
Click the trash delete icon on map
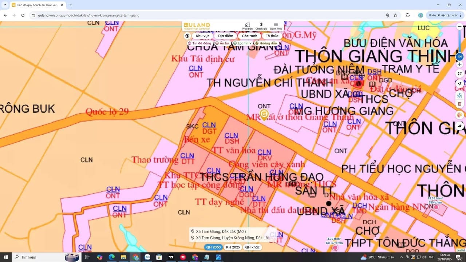pyautogui.click(x=459, y=104)
